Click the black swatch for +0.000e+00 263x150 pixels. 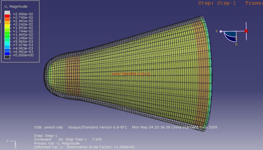tap(7, 57)
